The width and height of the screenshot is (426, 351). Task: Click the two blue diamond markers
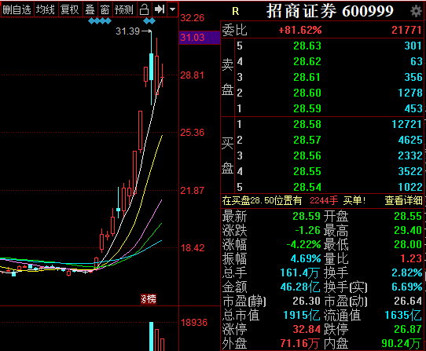coord(149,21)
